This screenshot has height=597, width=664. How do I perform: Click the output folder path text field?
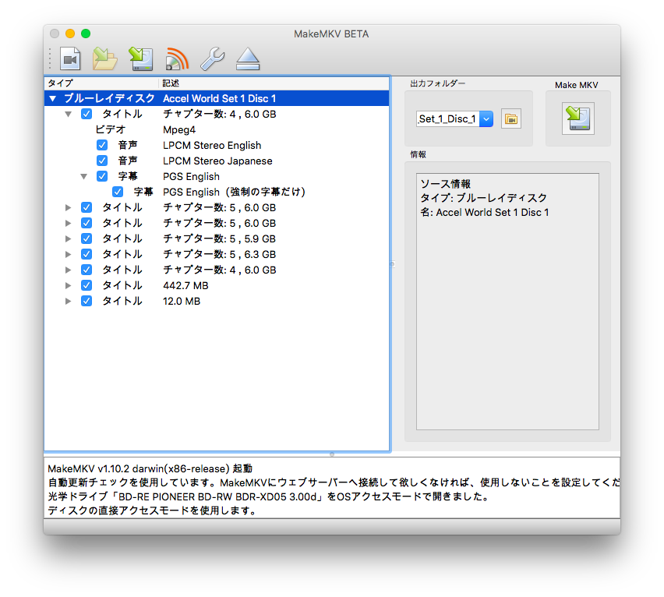pyautogui.click(x=447, y=119)
